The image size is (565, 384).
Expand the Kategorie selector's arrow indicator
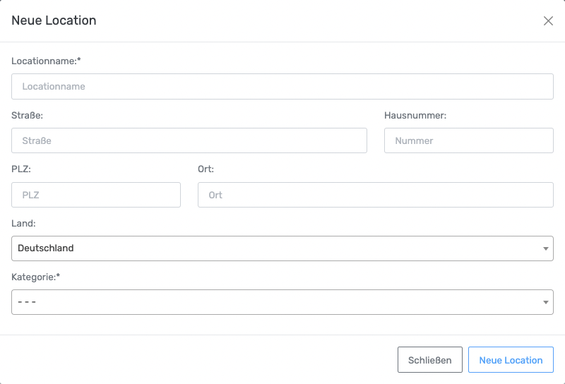click(x=546, y=302)
